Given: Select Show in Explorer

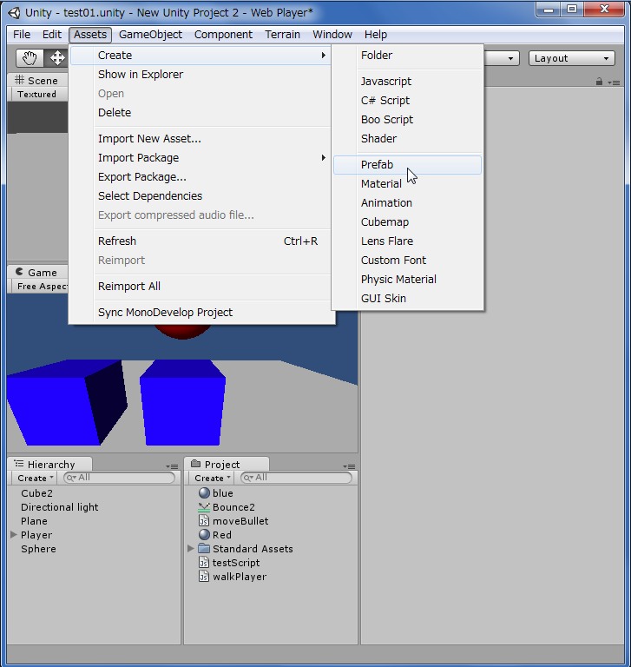Looking at the screenshot, I should tap(200, 75).
